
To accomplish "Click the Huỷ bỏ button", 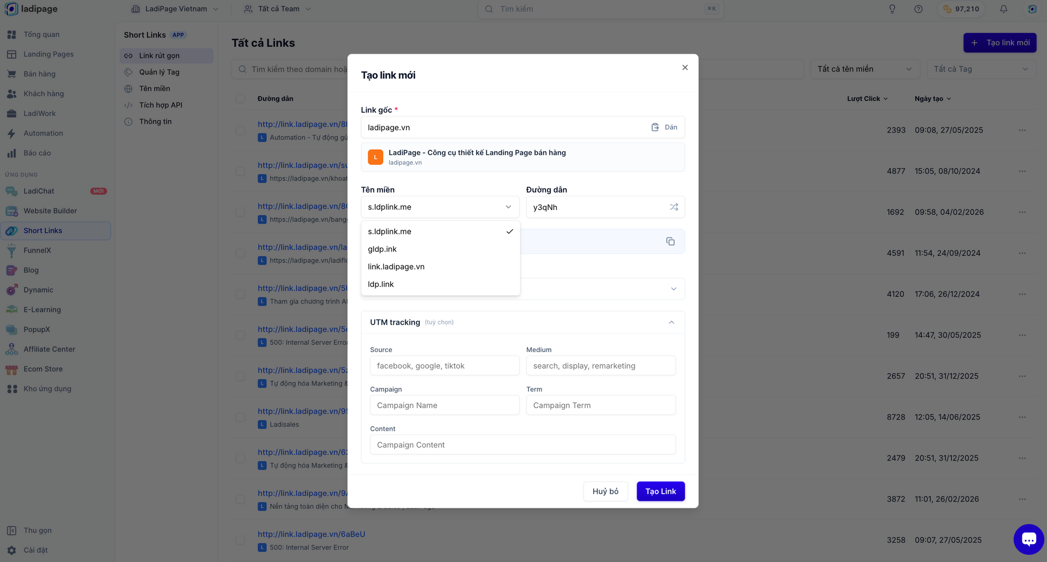I will coord(605,491).
